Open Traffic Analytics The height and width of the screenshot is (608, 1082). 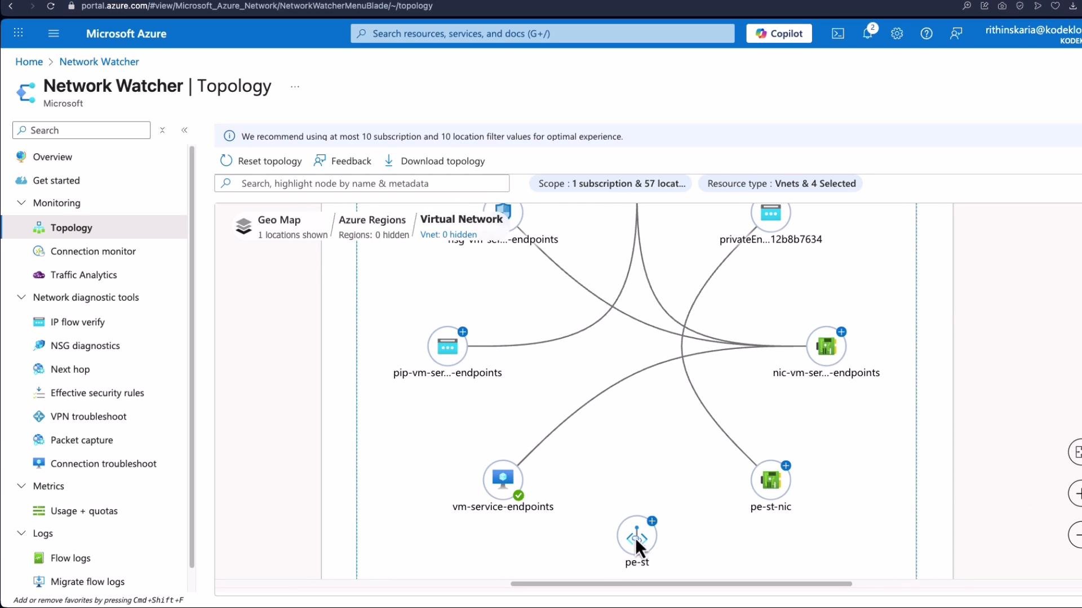tap(83, 275)
